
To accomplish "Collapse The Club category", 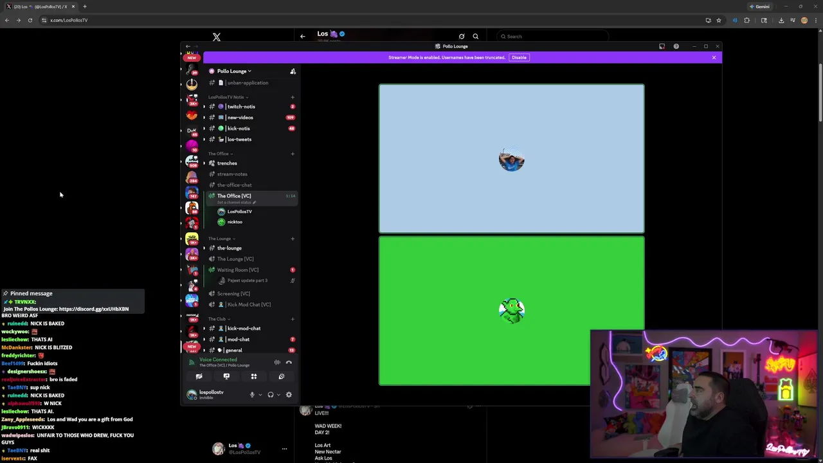I will coord(219,319).
